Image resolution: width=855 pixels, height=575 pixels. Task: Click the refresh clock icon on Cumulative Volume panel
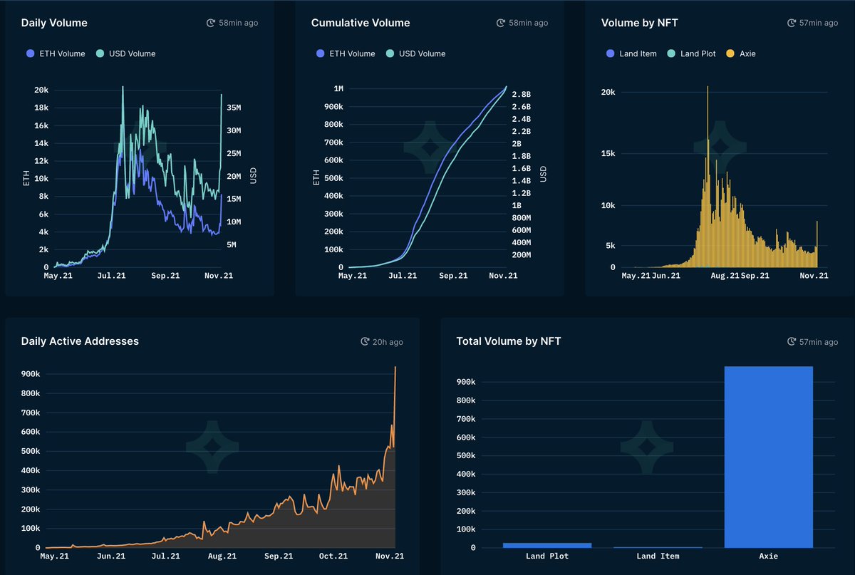coord(501,23)
